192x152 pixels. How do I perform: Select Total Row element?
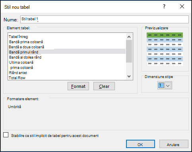(x=17, y=78)
